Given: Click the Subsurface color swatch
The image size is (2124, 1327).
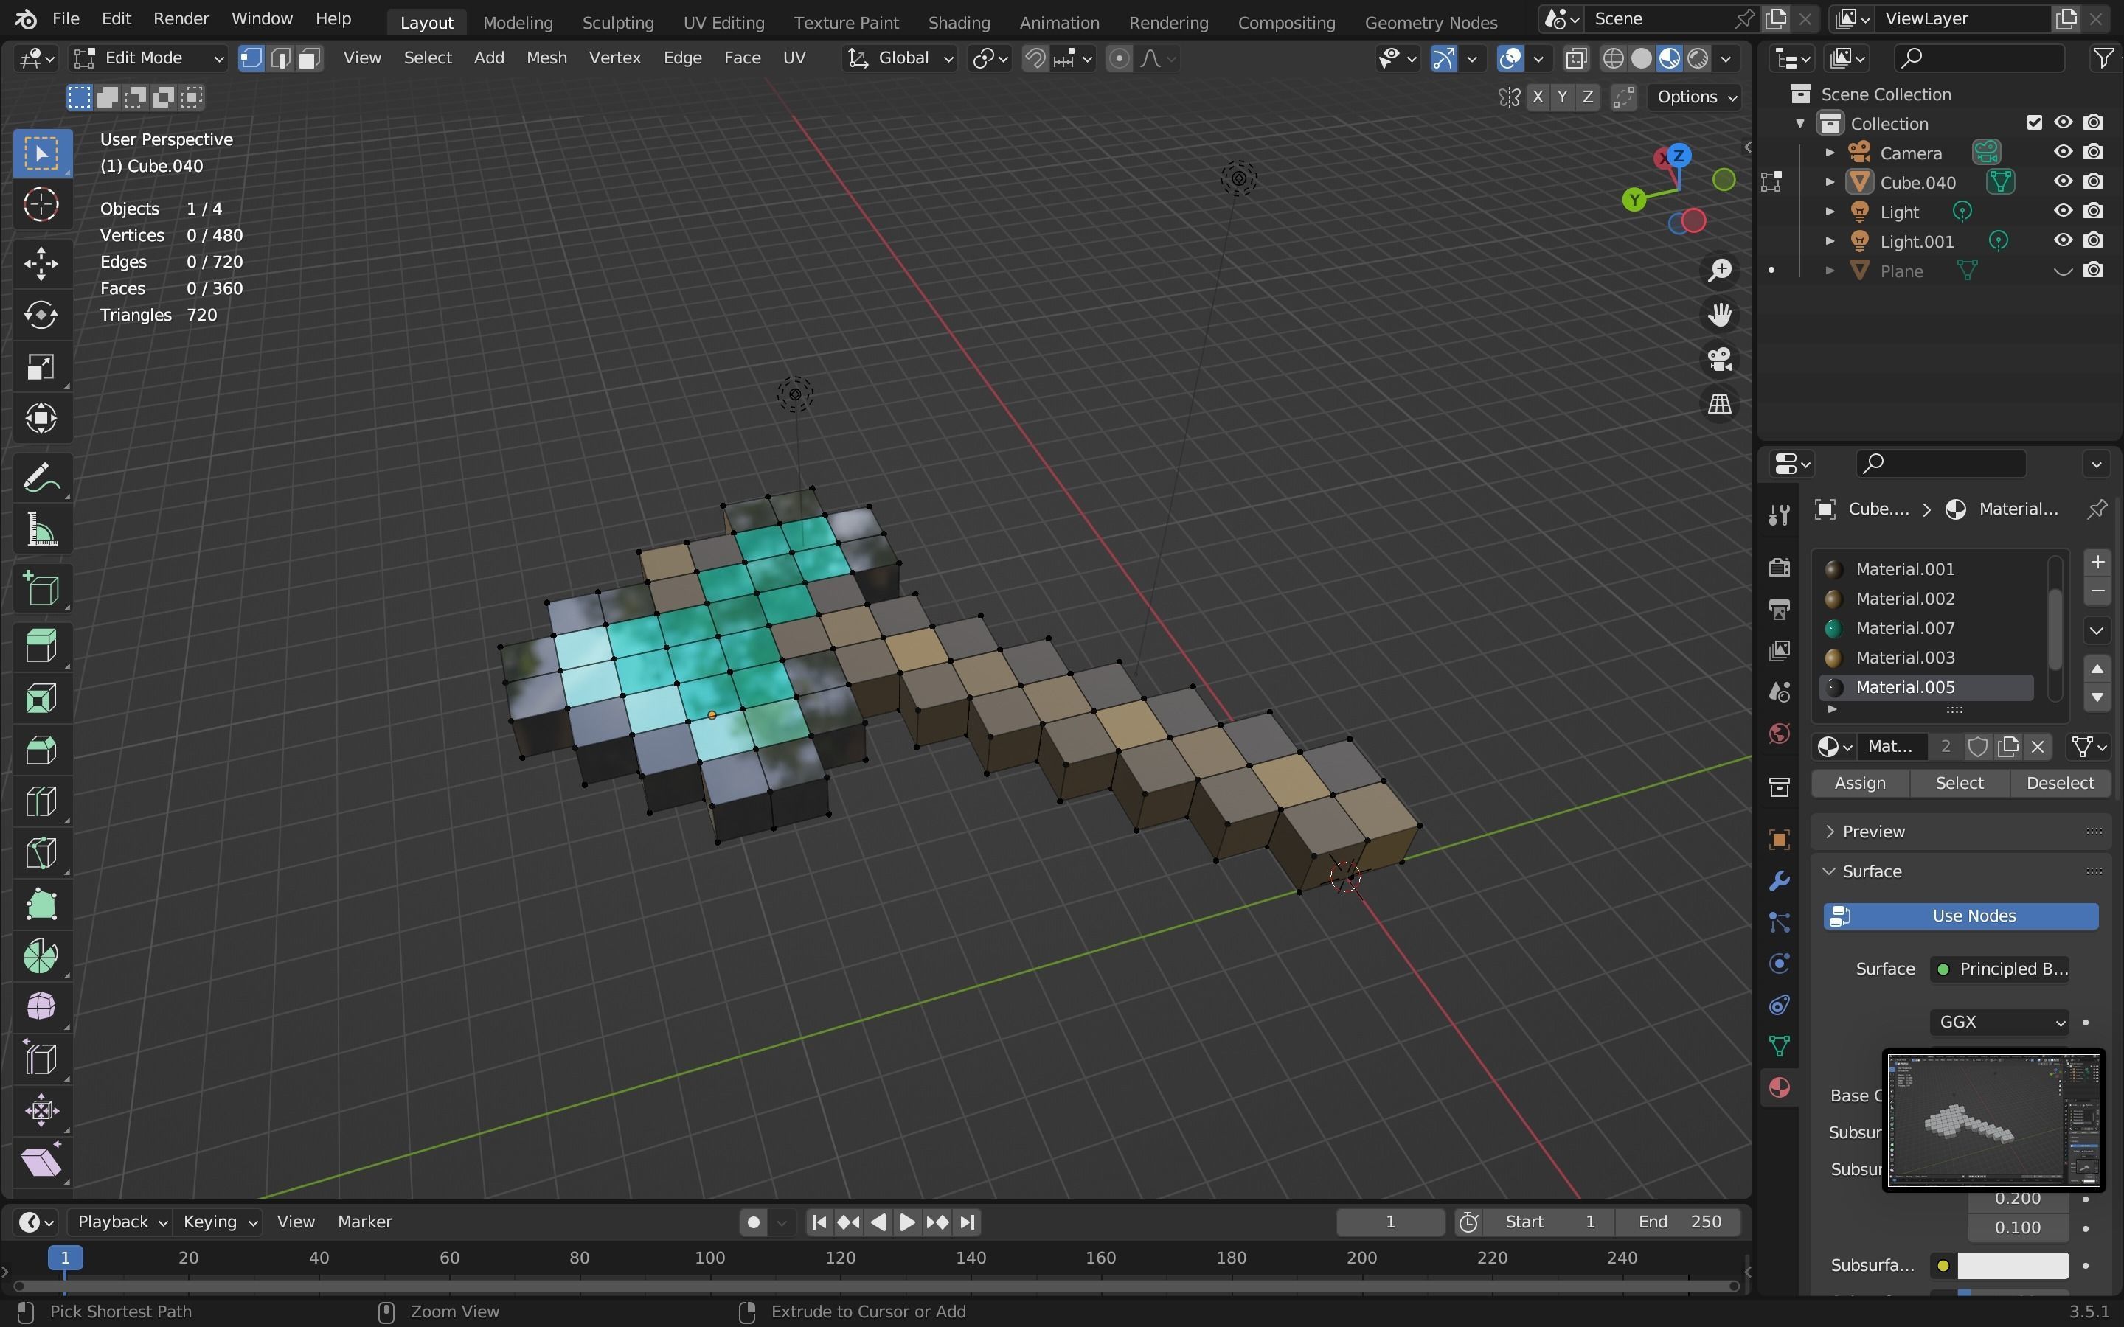Looking at the screenshot, I should click(2012, 1266).
